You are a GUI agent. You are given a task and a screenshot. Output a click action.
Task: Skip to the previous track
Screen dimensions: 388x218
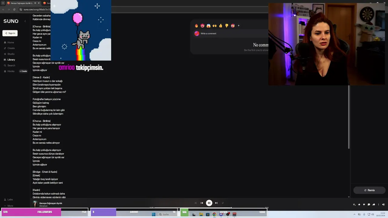(x=202, y=203)
